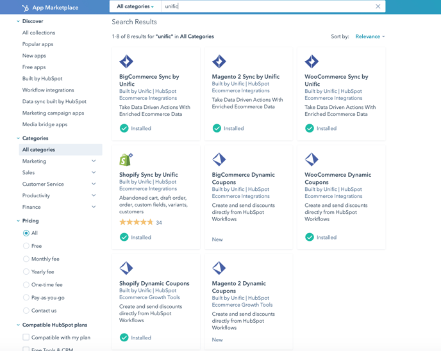Select the All pricing radio button
The height and width of the screenshot is (351, 441).
[26, 233]
